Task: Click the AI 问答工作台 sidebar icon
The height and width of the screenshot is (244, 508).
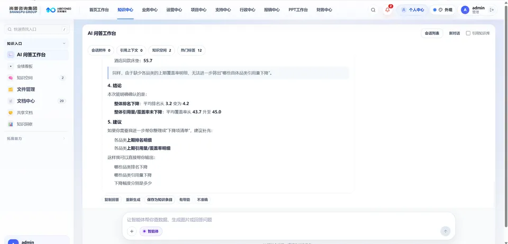Action: point(11,55)
